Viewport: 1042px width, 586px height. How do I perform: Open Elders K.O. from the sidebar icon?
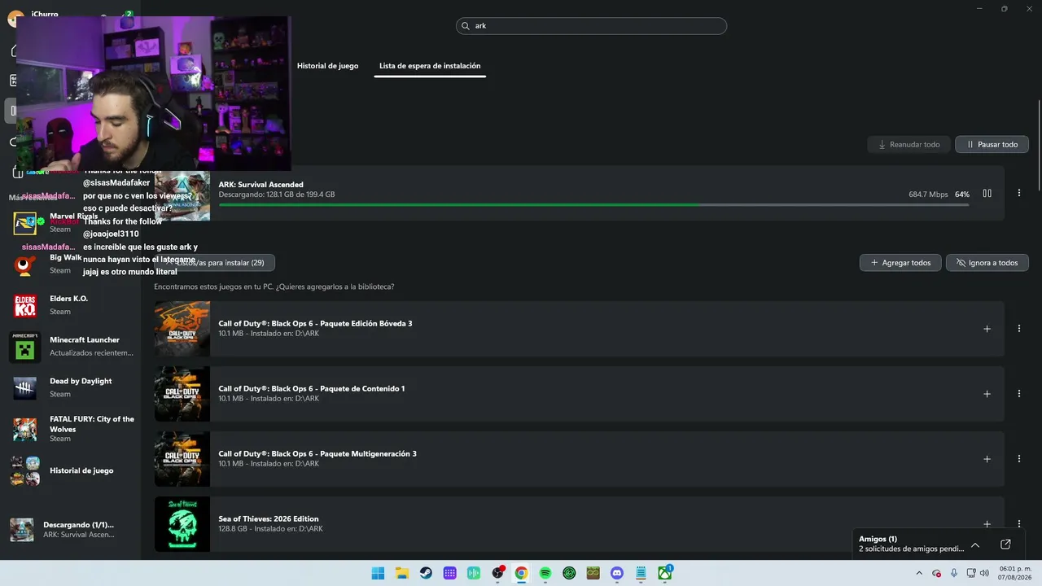(x=25, y=305)
